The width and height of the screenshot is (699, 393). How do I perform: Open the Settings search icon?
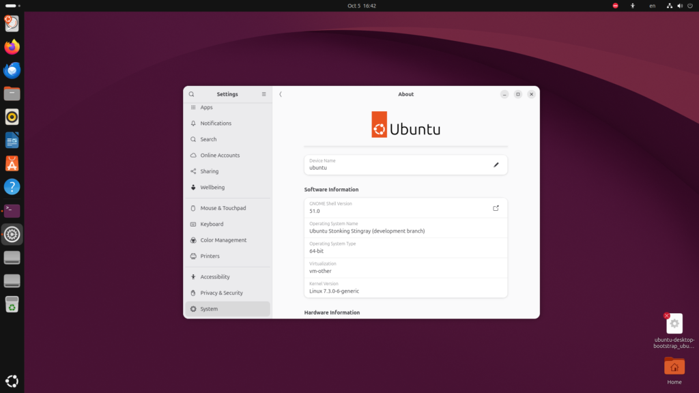point(191,94)
